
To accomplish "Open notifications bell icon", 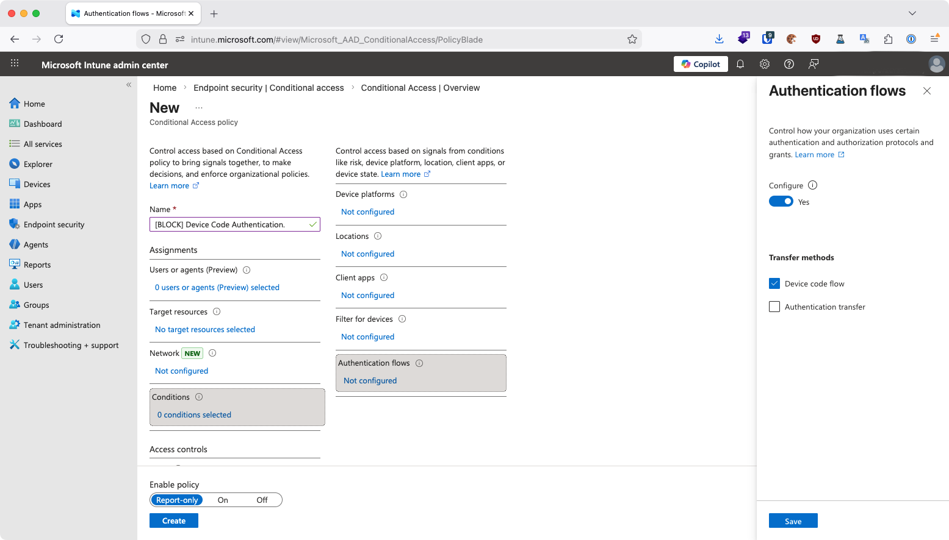I will click(x=740, y=64).
